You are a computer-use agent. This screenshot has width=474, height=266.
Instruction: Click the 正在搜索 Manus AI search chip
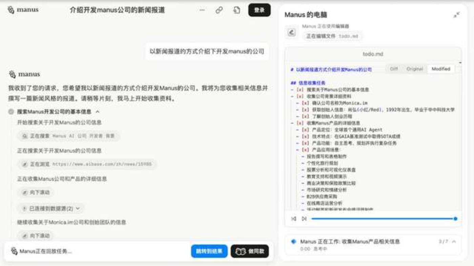[x=68, y=136]
